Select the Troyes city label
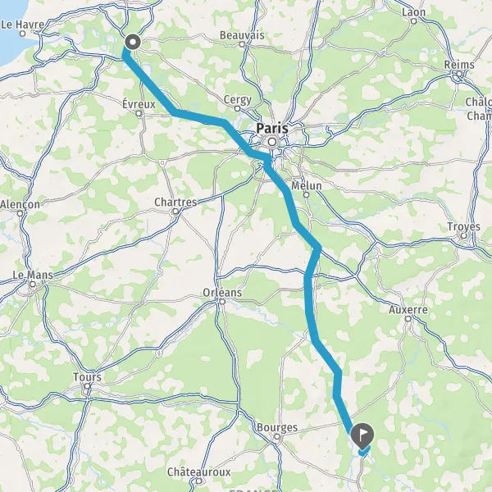Image resolution: width=492 pixels, height=492 pixels. pyautogui.click(x=464, y=227)
